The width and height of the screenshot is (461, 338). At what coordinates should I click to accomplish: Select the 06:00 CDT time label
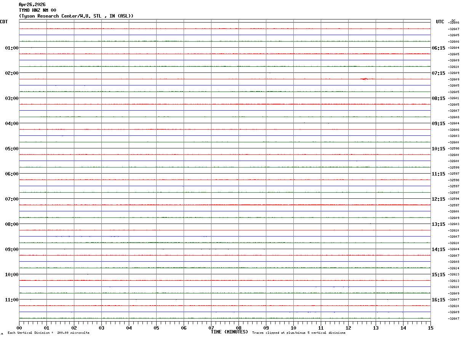12,174
